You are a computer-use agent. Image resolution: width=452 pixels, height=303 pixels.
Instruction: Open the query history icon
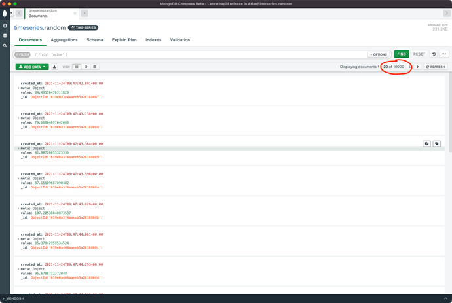point(434,54)
